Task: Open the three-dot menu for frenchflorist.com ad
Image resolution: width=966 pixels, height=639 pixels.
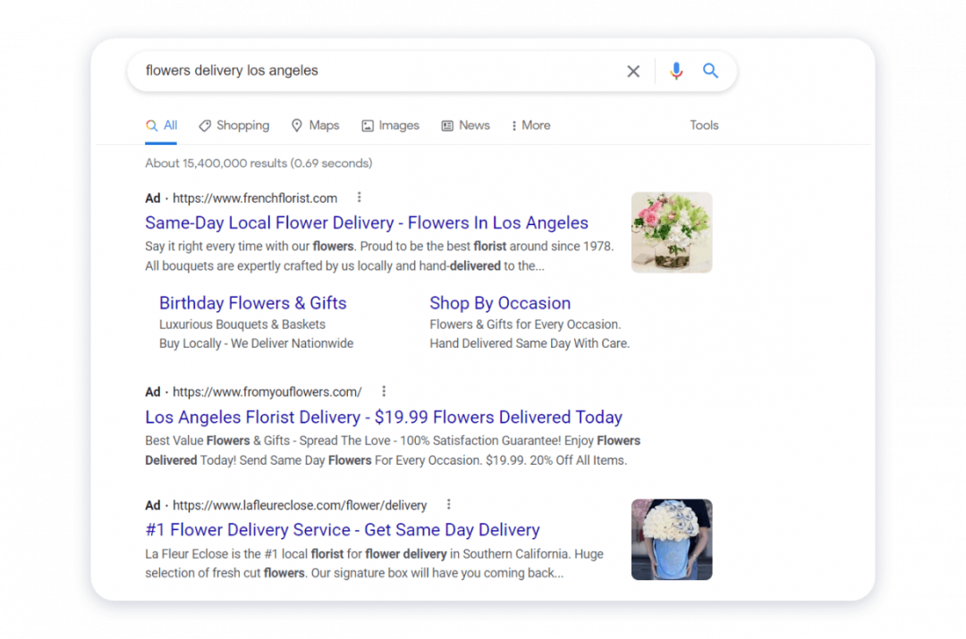Action: (360, 198)
